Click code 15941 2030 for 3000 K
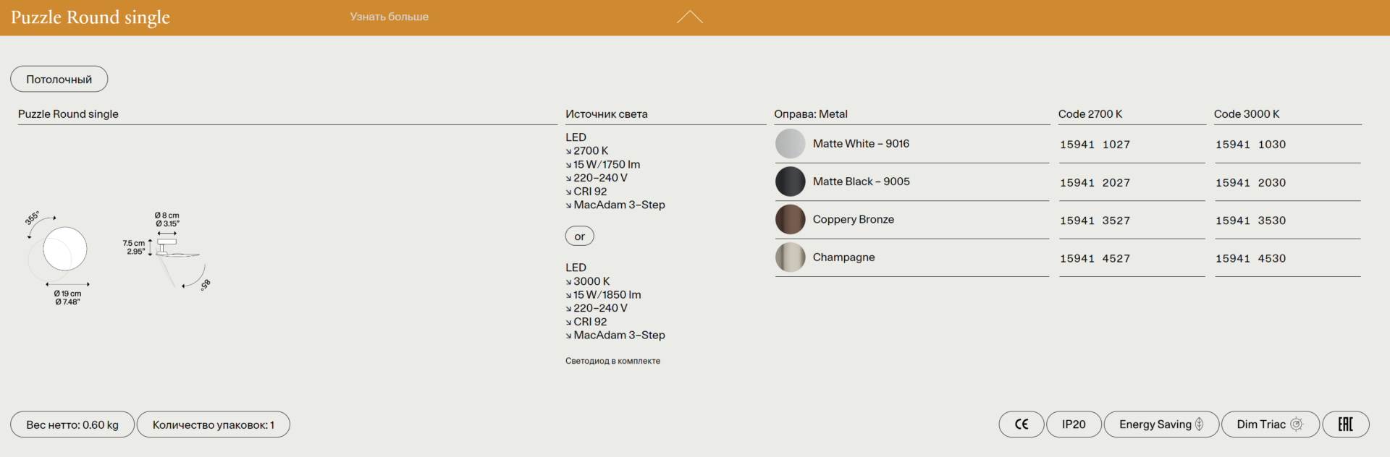This screenshot has width=1390, height=457. pos(1250,183)
